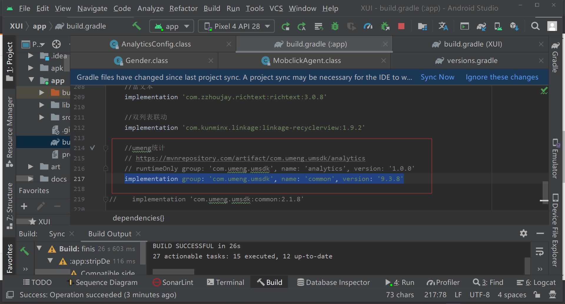Open the SDK Manager icon
565x304 pixels.
[514, 26]
